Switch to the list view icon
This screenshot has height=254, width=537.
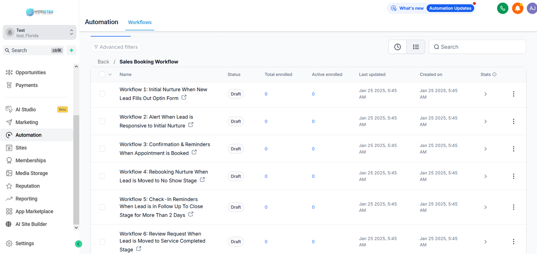(416, 47)
